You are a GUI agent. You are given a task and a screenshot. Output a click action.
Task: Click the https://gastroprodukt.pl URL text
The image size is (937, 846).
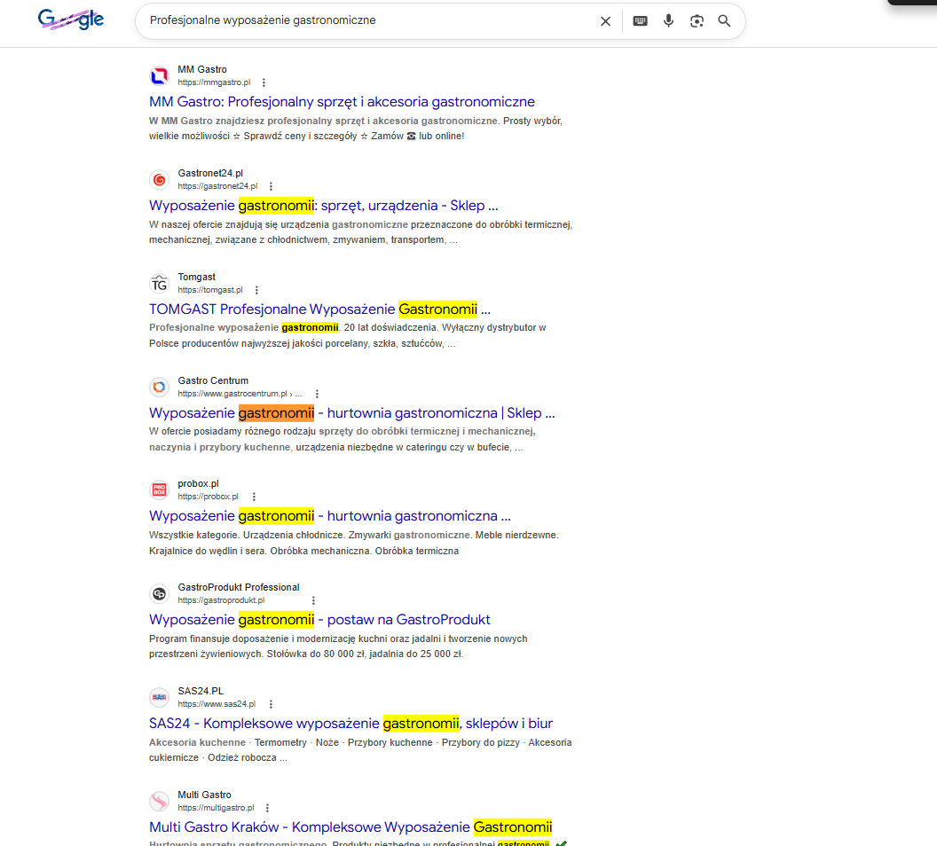click(221, 600)
